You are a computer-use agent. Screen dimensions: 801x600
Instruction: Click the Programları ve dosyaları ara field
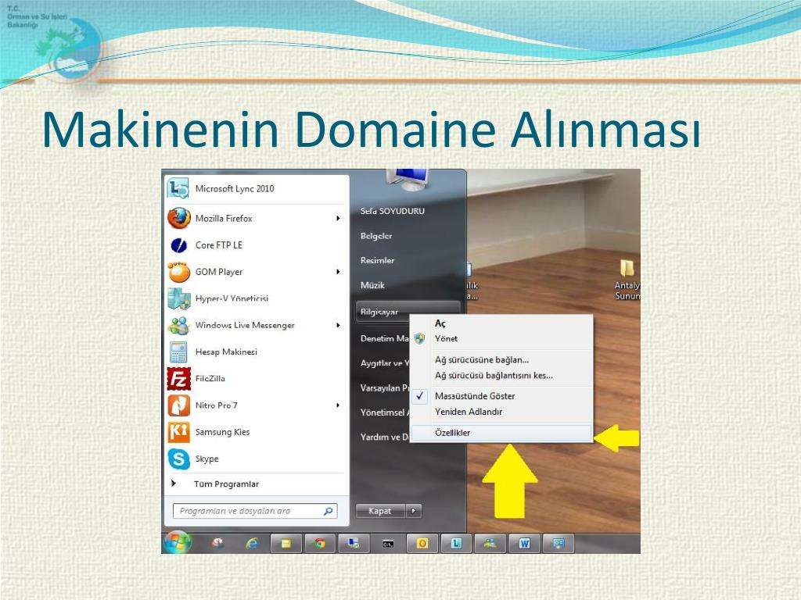pos(255,511)
